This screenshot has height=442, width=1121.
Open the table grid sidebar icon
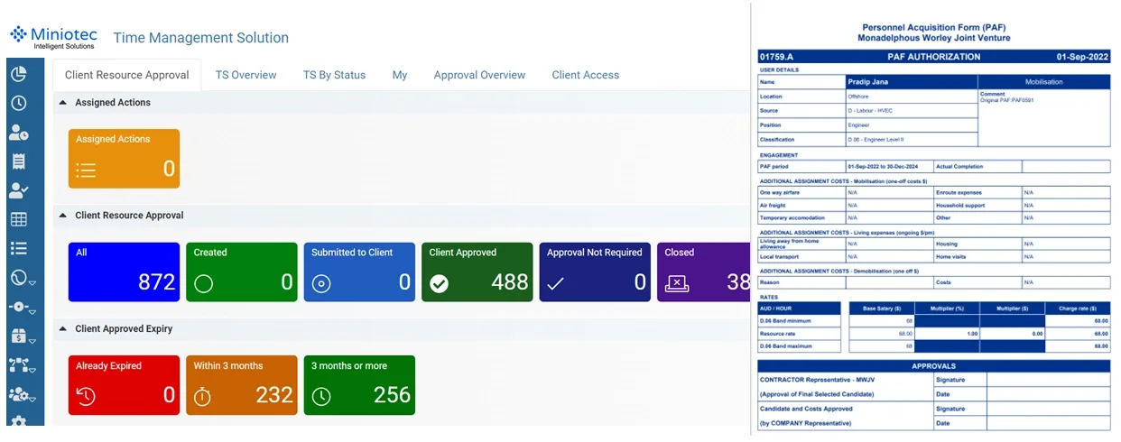[x=18, y=219]
